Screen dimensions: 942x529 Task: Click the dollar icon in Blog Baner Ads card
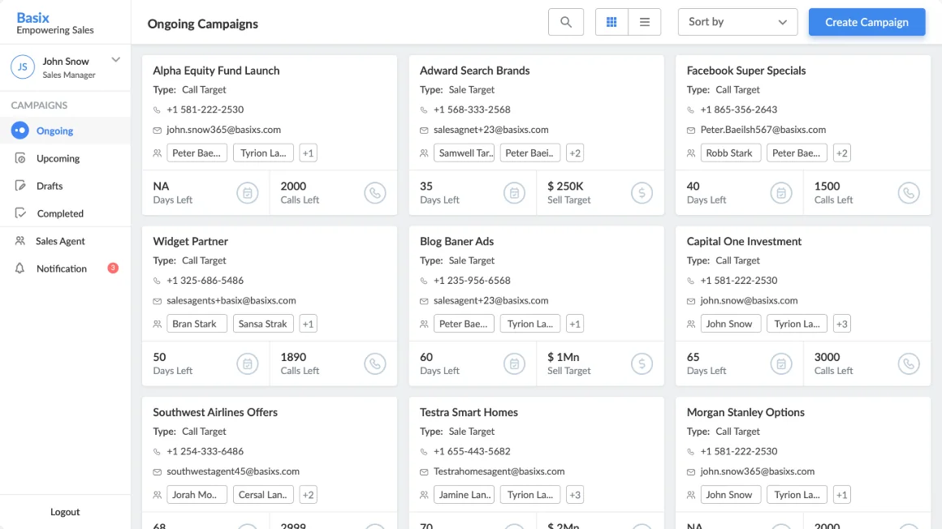[x=642, y=363]
